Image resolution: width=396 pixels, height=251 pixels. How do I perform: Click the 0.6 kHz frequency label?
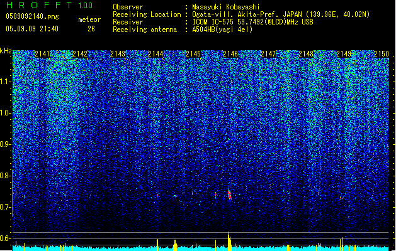coord(5,238)
